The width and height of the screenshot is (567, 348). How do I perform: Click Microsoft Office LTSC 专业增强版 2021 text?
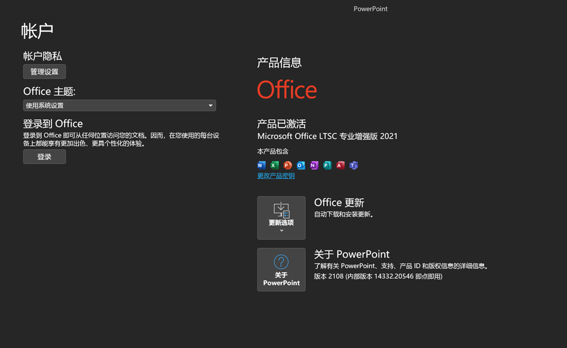[327, 136]
